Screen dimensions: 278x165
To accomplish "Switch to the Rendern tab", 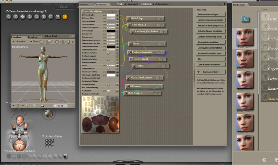I will pyautogui.click(x=33, y=37).
